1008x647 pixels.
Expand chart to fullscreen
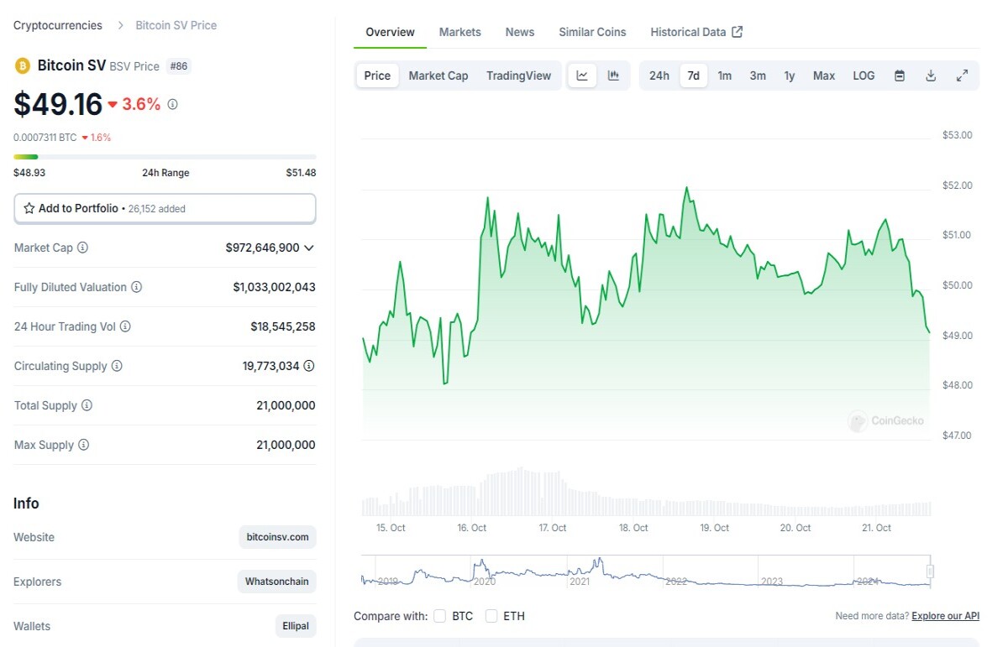(963, 76)
